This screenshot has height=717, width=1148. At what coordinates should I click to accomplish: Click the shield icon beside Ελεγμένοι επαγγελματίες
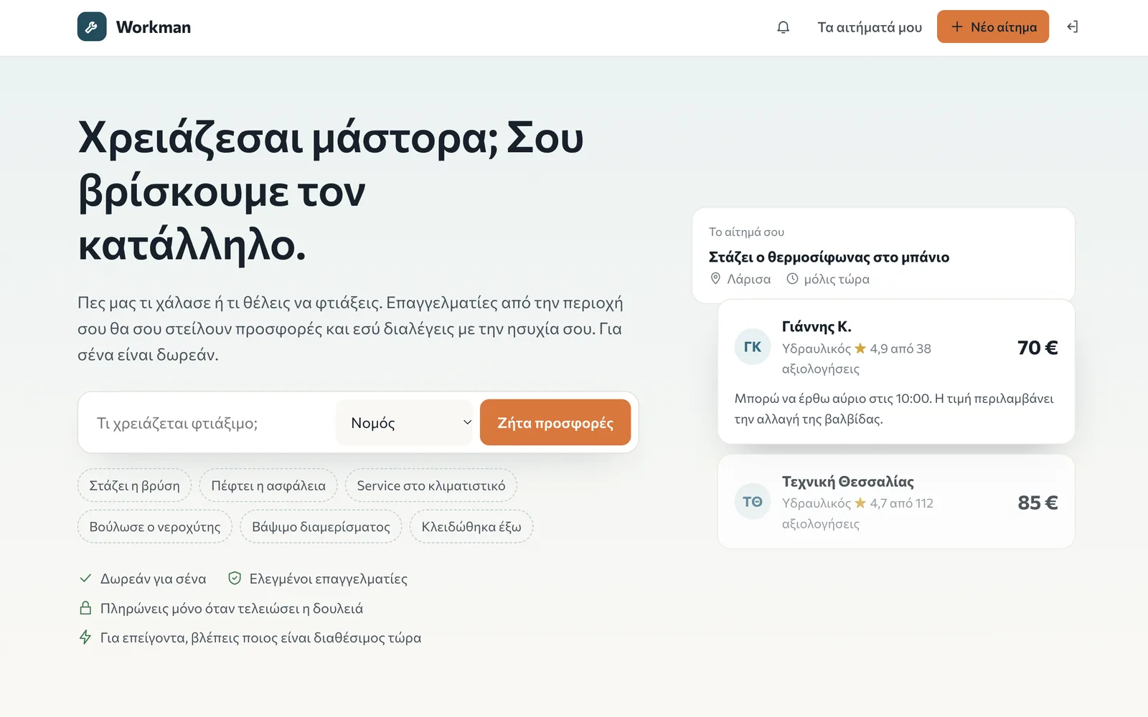(x=235, y=578)
